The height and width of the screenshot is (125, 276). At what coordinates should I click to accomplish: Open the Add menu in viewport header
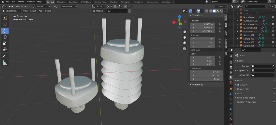[x=41, y=11]
